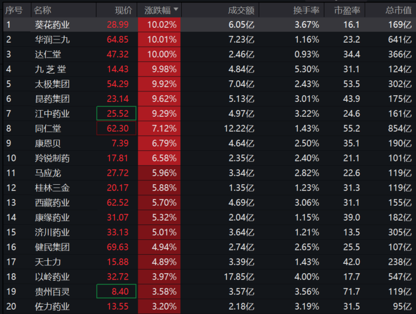Sort by the 成交额 column header
416x314 pixels.
[241, 11]
